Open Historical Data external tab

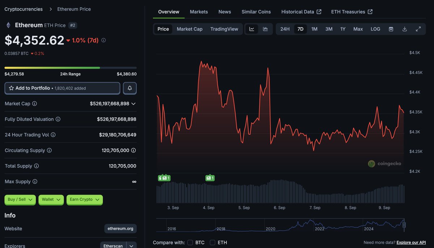click(x=301, y=12)
